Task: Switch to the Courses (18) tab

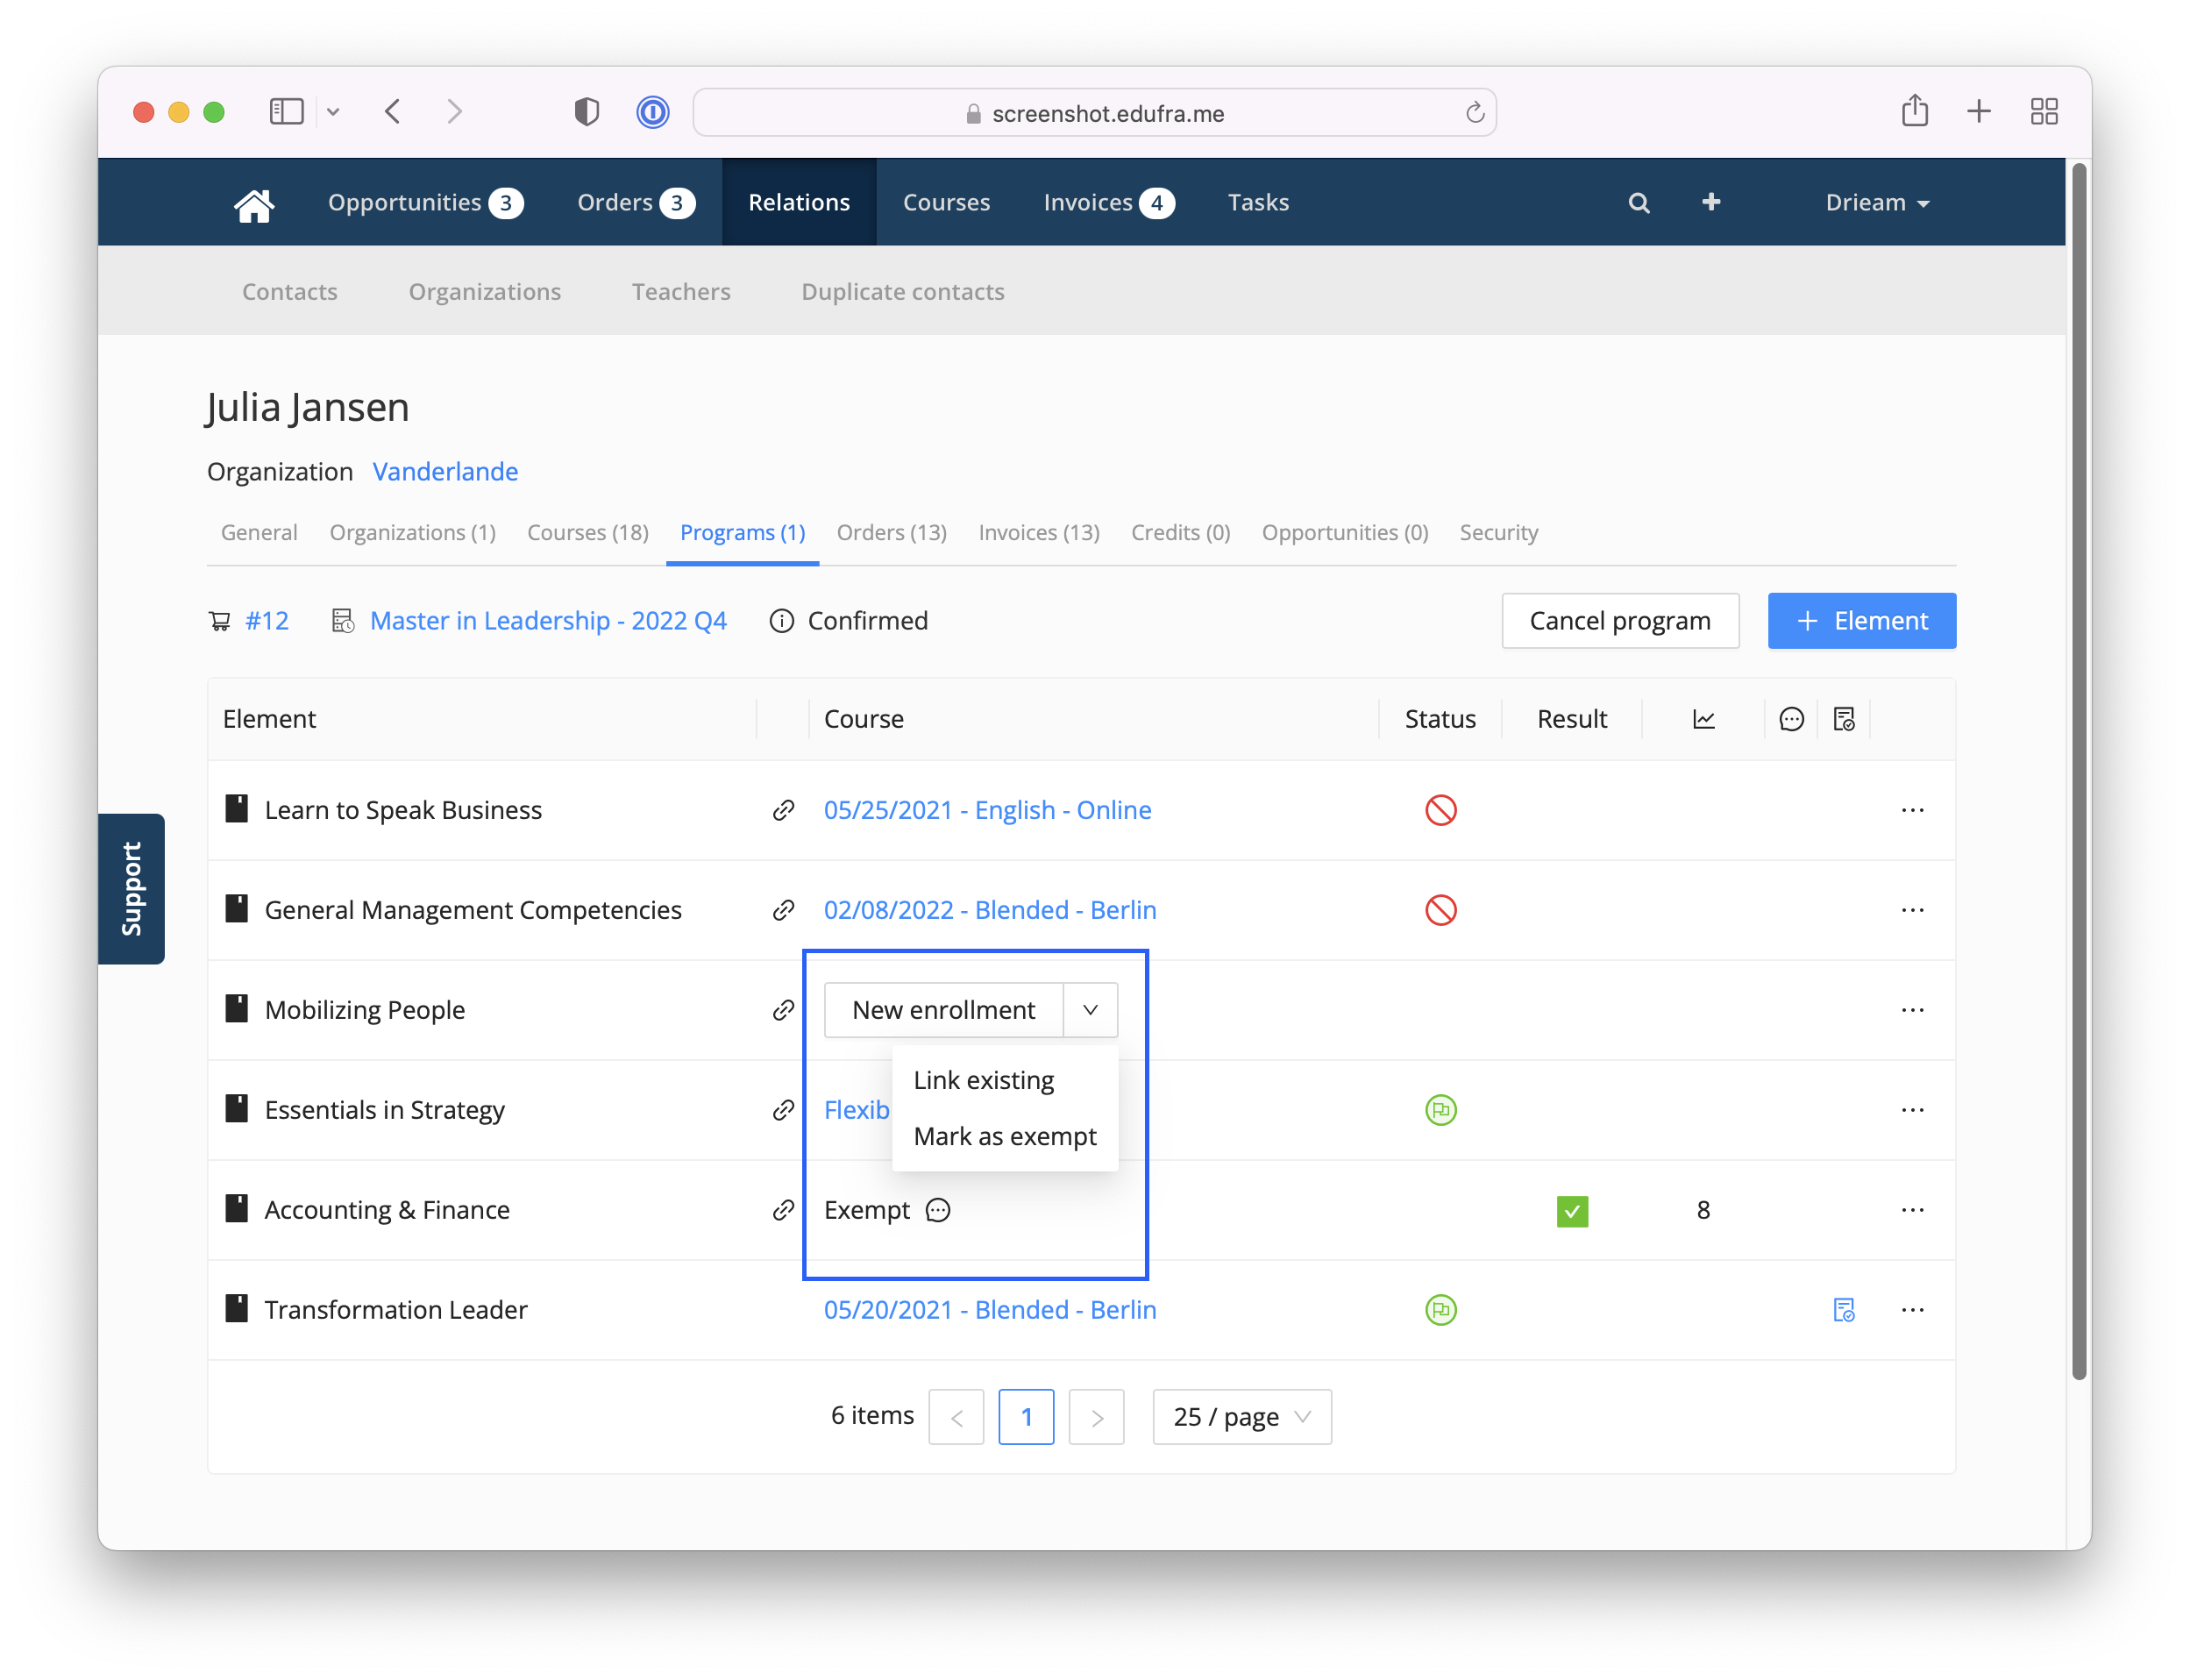Action: [x=588, y=532]
